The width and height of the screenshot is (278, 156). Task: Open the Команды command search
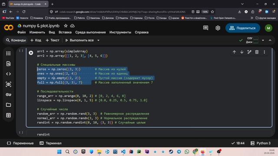[16, 40]
